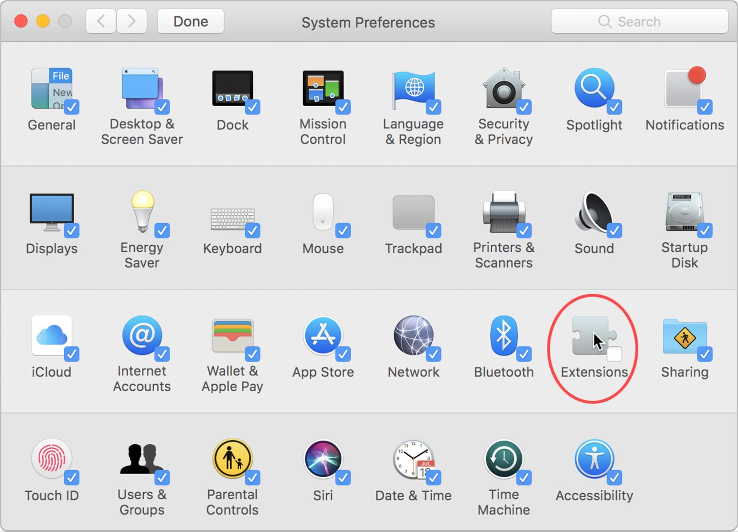Select the Energy Saver lightbulb icon
This screenshot has width=738, height=532.
pos(142,211)
